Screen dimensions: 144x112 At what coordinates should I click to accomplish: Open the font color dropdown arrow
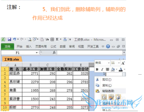[124, 69]
